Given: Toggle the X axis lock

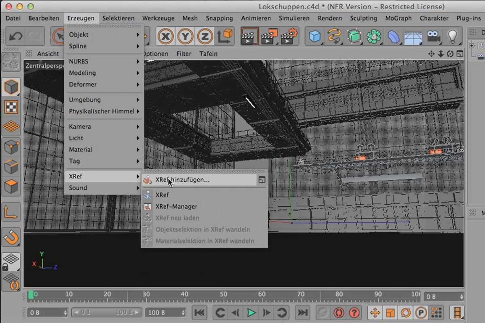Looking at the screenshot, I should click(165, 36).
